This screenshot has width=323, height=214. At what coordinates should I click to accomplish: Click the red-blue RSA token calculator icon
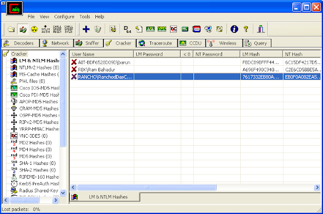[x=196, y=29]
